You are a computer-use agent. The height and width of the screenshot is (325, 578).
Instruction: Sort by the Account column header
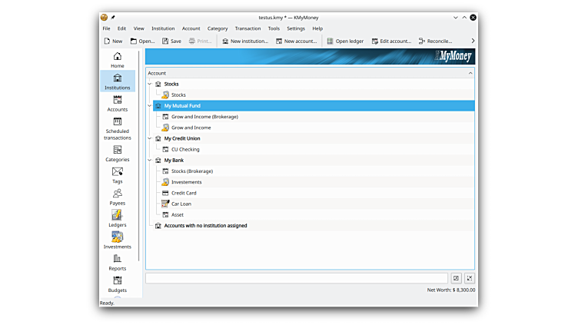pyautogui.click(x=307, y=73)
